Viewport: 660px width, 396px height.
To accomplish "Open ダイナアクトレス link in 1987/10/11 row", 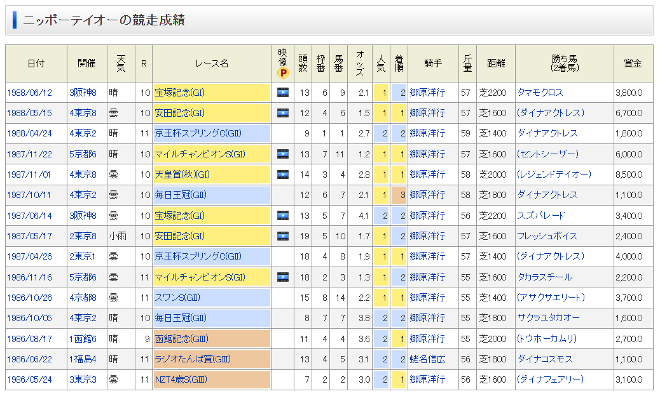I will 547,195.
